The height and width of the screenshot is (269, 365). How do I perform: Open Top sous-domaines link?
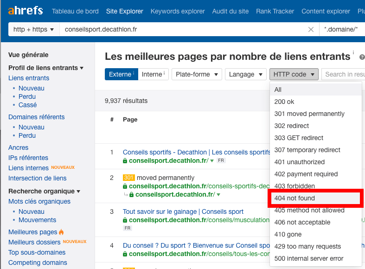pos(37,252)
